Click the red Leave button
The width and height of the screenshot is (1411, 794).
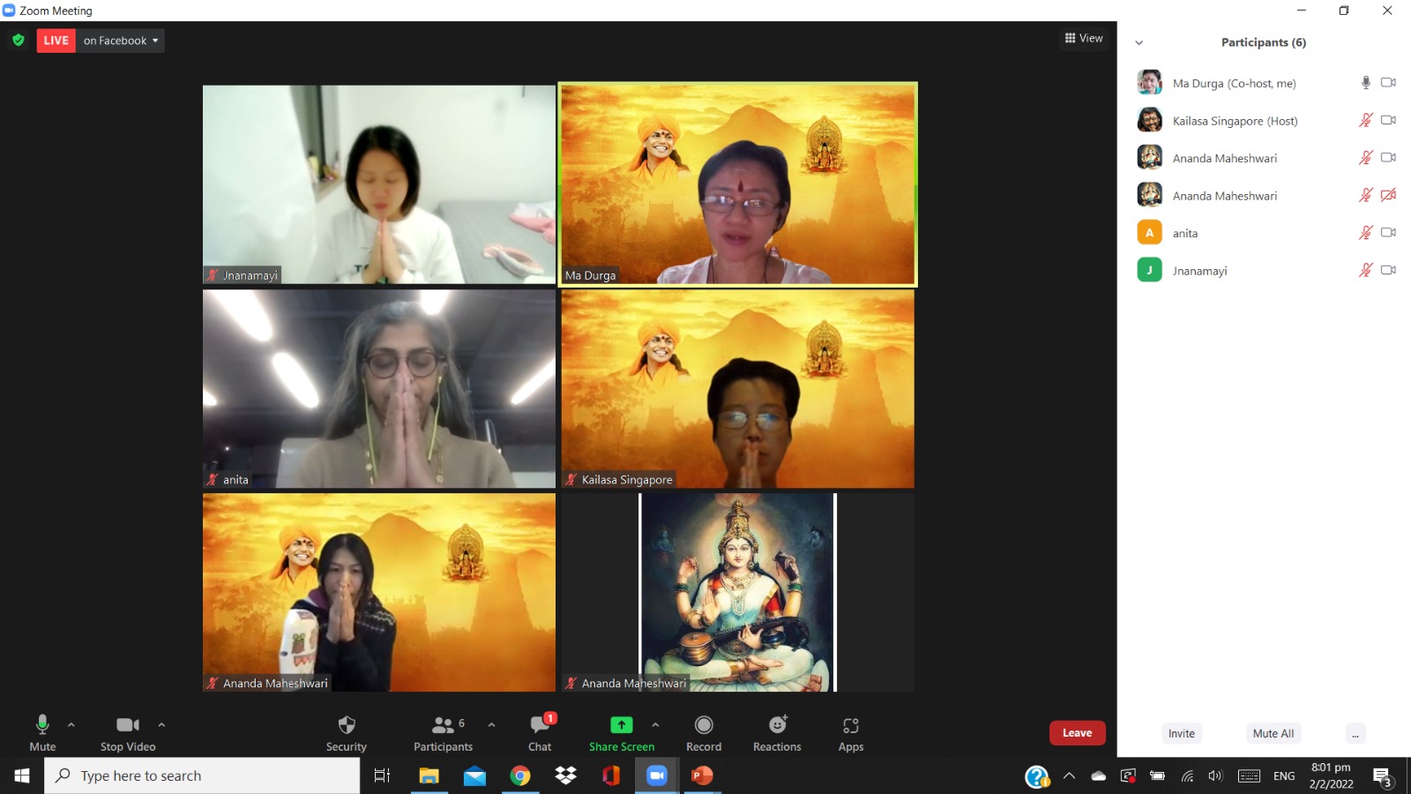1077,733
